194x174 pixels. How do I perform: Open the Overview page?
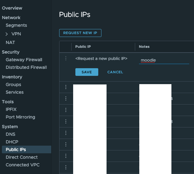(12, 8)
